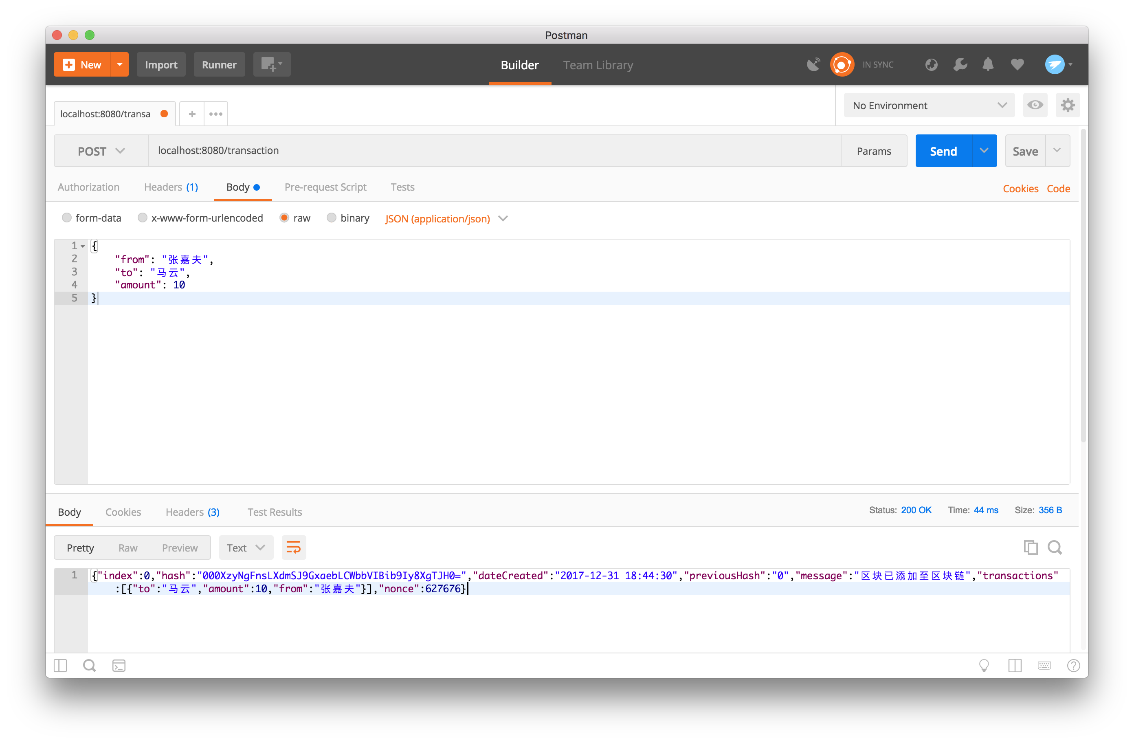Viewport: 1134px width, 743px height.
Task: Expand the Send button dropdown arrow
Action: point(984,151)
